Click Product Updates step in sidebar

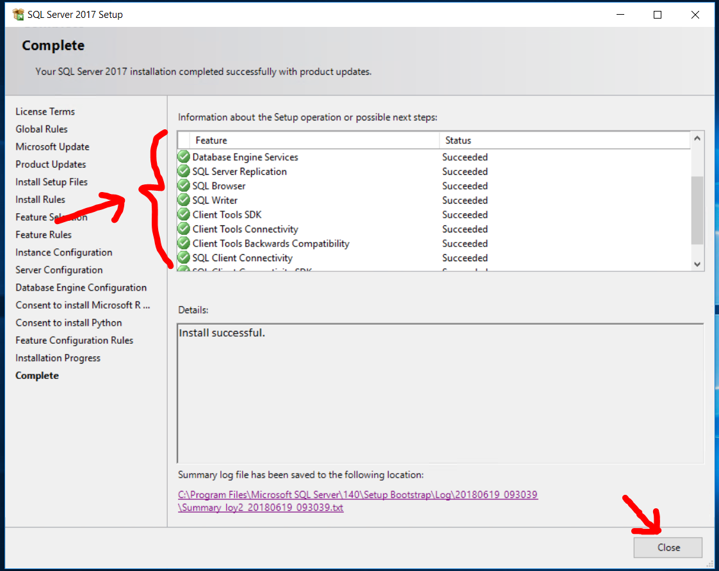point(51,164)
